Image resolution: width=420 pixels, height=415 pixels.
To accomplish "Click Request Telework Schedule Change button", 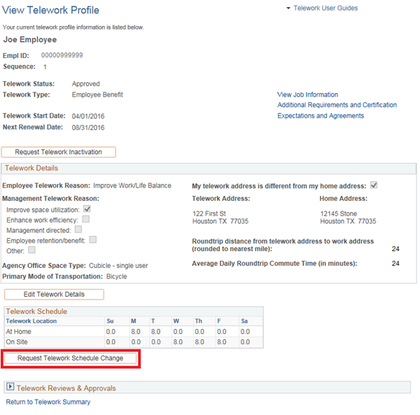I will pyautogui.click(x=70, y=358).
